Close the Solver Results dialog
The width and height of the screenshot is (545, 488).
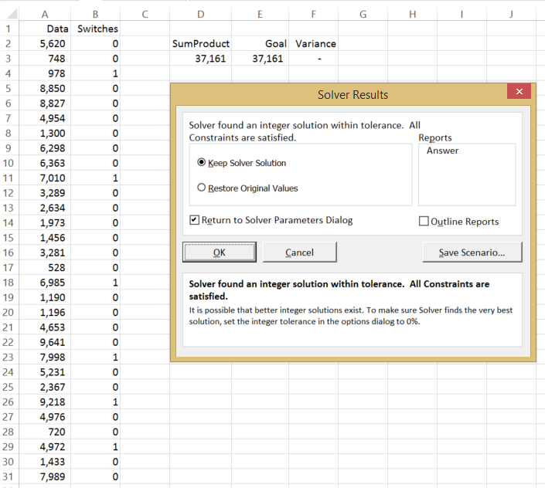(519, 92)
